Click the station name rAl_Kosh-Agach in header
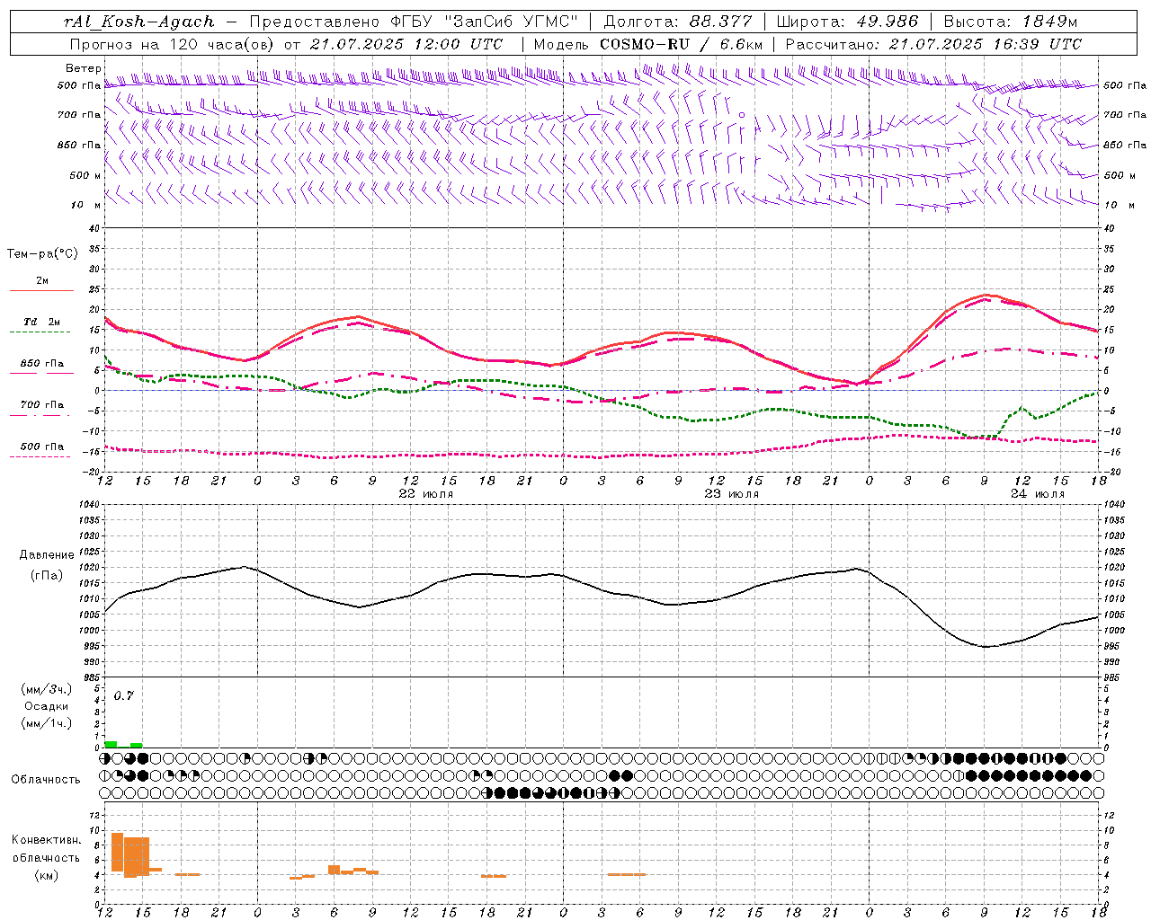This screenshot has width=1151, height=920. click(x=139, y=22)
